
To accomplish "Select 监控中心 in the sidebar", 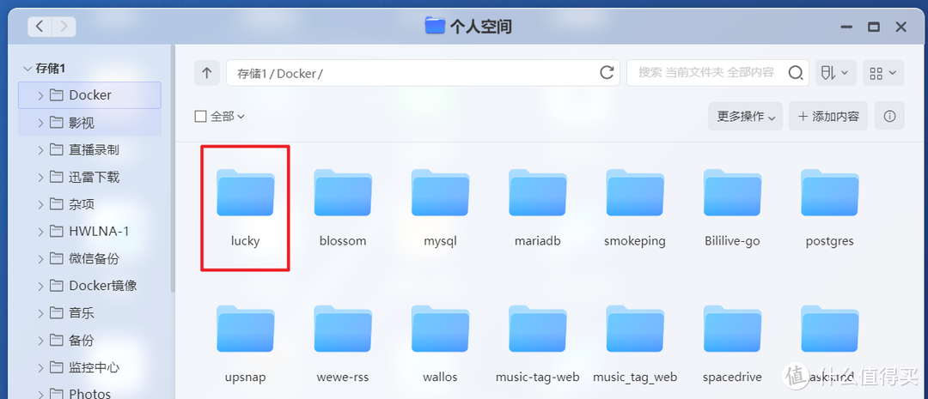I will [89, 367].
